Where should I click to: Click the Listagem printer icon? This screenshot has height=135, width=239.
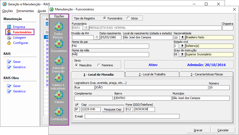click(x=9, y=38)
